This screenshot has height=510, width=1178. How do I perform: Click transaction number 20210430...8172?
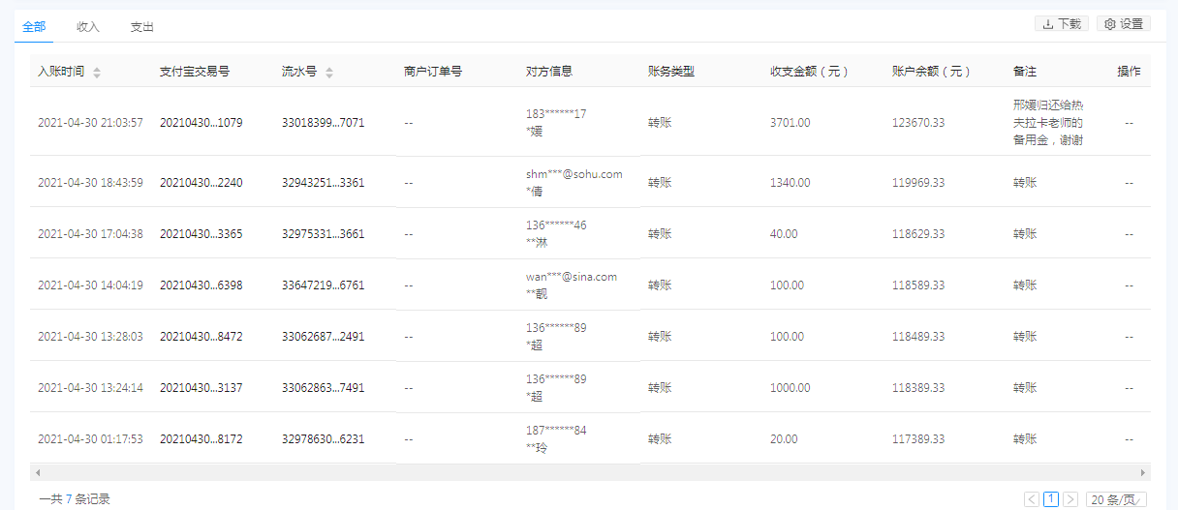pyautogui.click(x=201, y=439)
